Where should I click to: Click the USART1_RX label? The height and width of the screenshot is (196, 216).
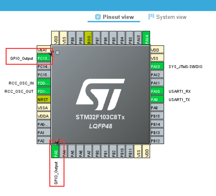(180, 92)
